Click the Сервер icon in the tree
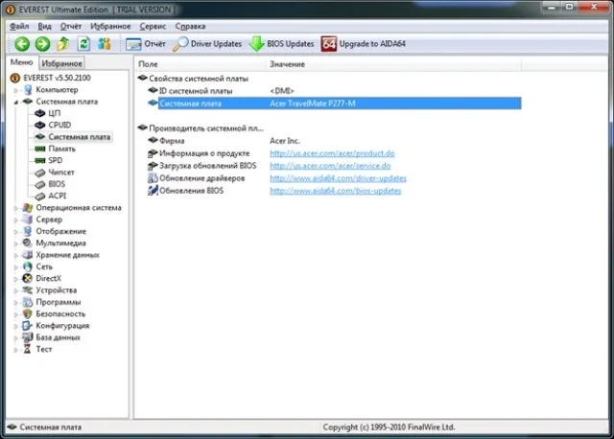Image resolution: width=614 pixels, height=439 pixels. [28, 219]
